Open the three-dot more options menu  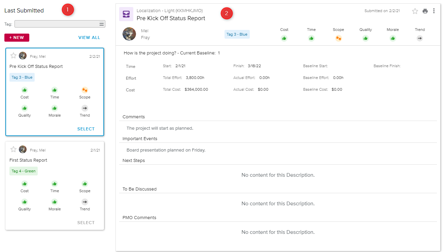pos(434,11)
